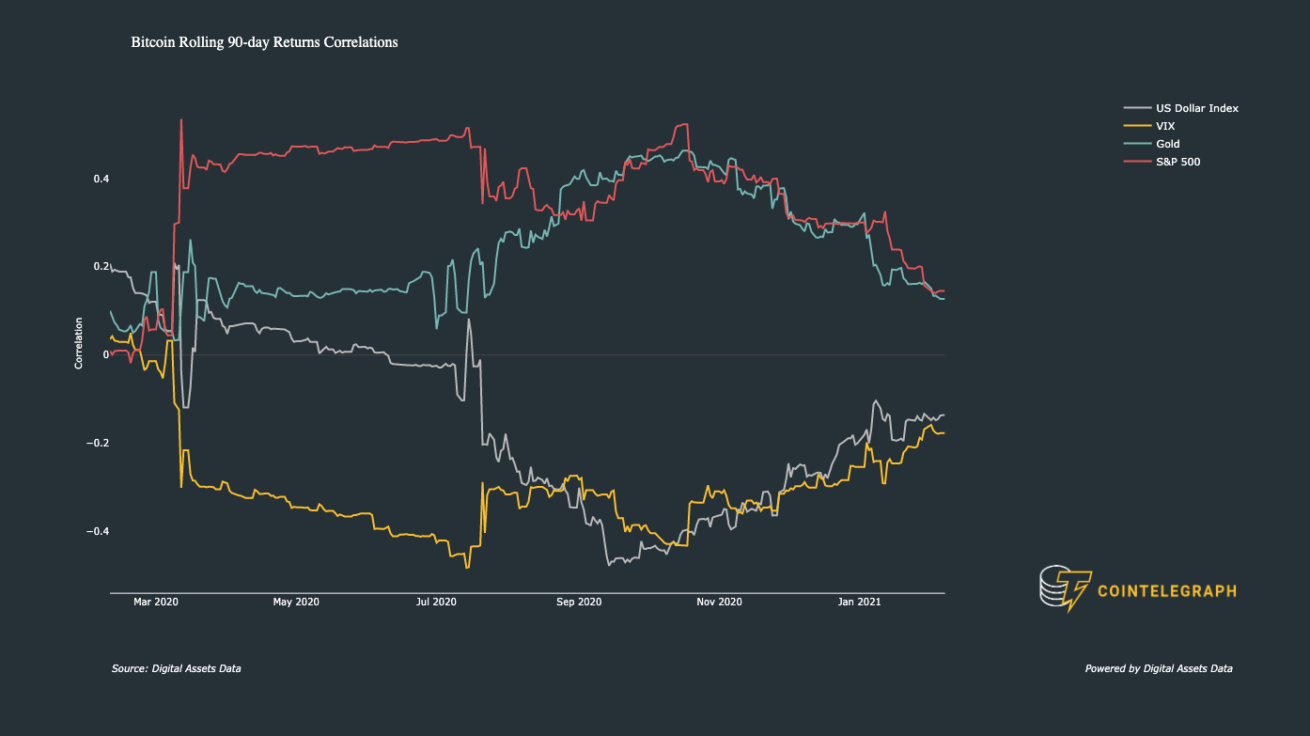
Task: Click the red S&P 500 legend swatch
Action: pyautogui.click(x=1137, y=162)
